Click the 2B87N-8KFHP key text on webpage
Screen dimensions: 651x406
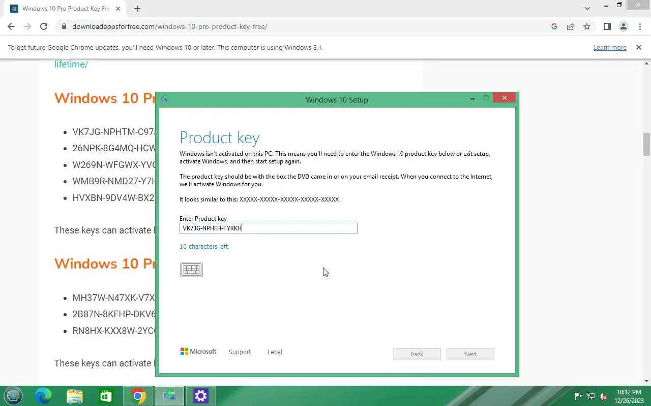114,314
